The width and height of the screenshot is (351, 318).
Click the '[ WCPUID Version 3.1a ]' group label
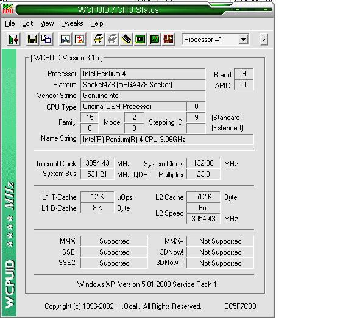(x=66, y=58)
